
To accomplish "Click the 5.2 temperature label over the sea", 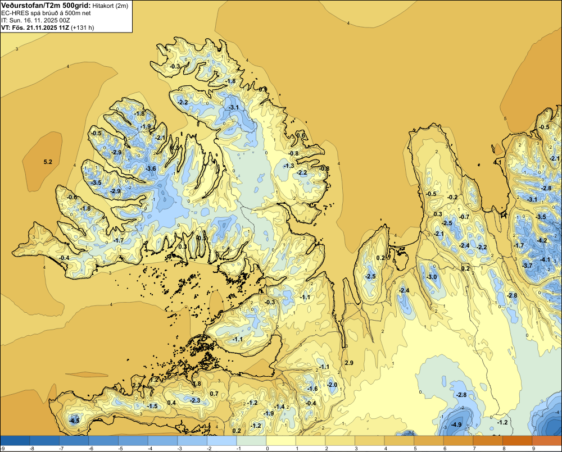I will [48, 162].
